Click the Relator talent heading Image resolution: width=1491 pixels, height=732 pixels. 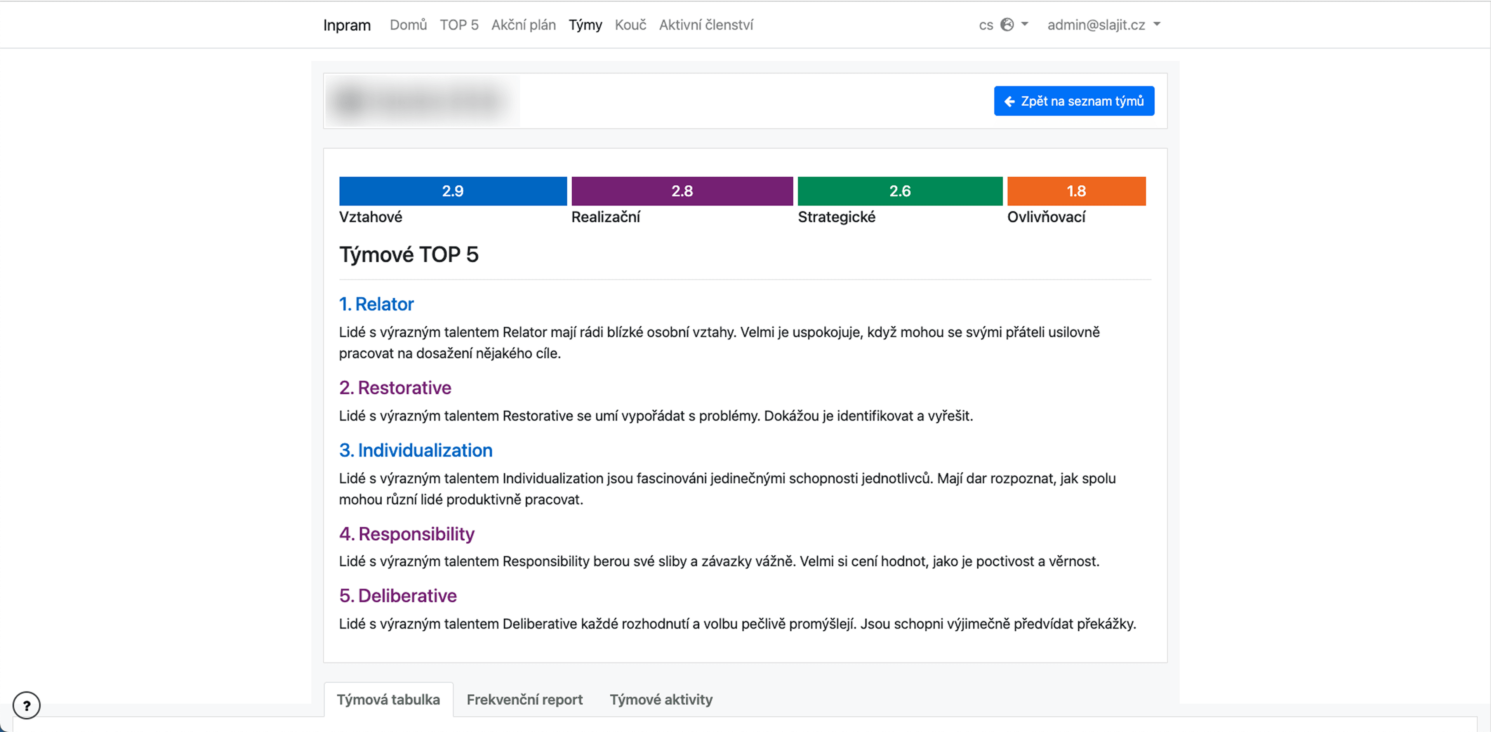(x=376, y=304)
